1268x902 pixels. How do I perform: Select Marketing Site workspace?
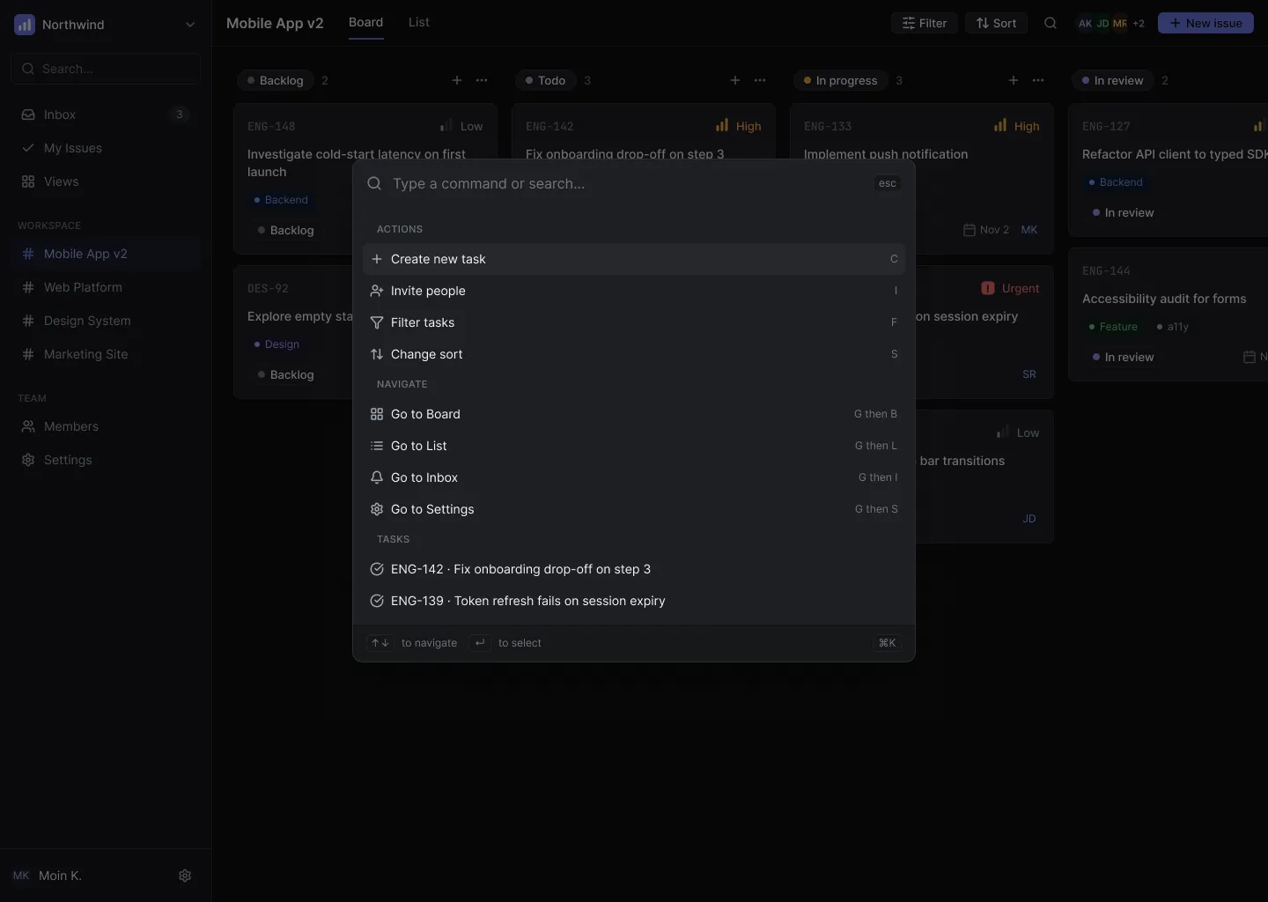pyautogui.click(x=106, y=354)
